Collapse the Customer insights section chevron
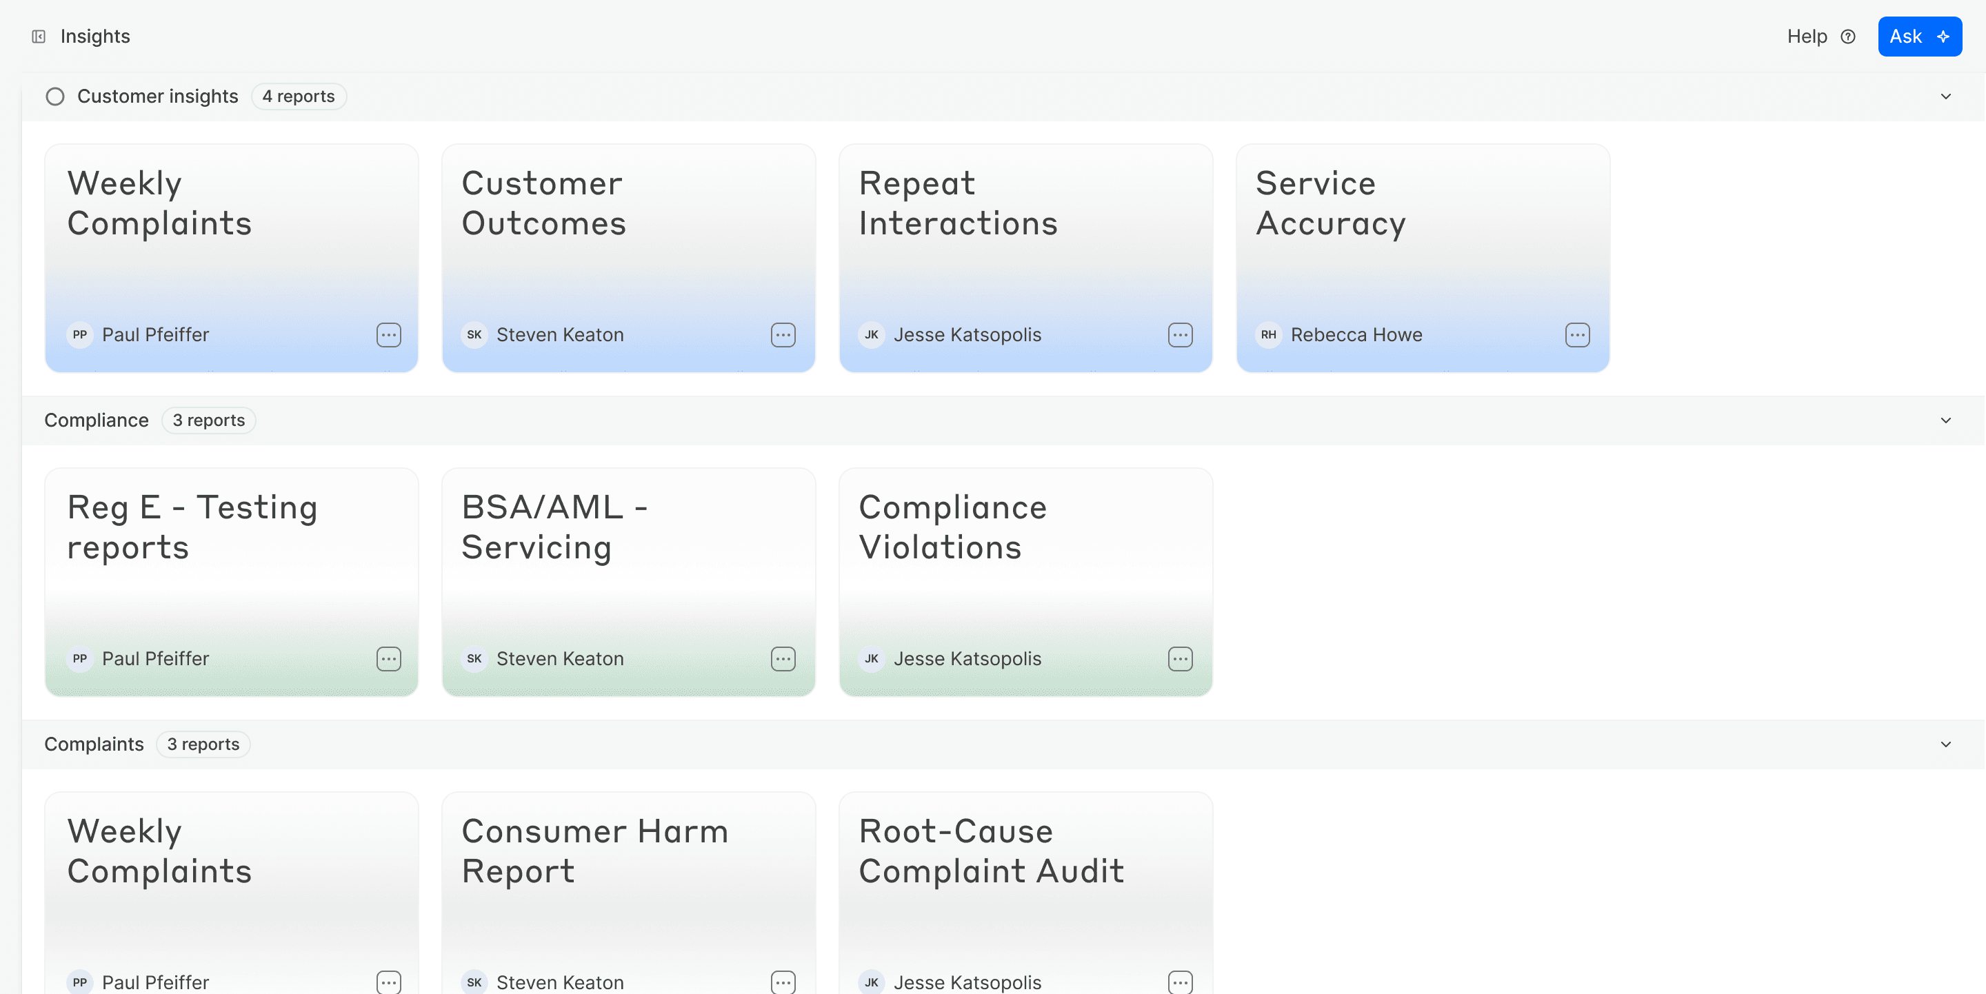The width and height of the screenshot is (1986, 994). (x=1946, y=97)
